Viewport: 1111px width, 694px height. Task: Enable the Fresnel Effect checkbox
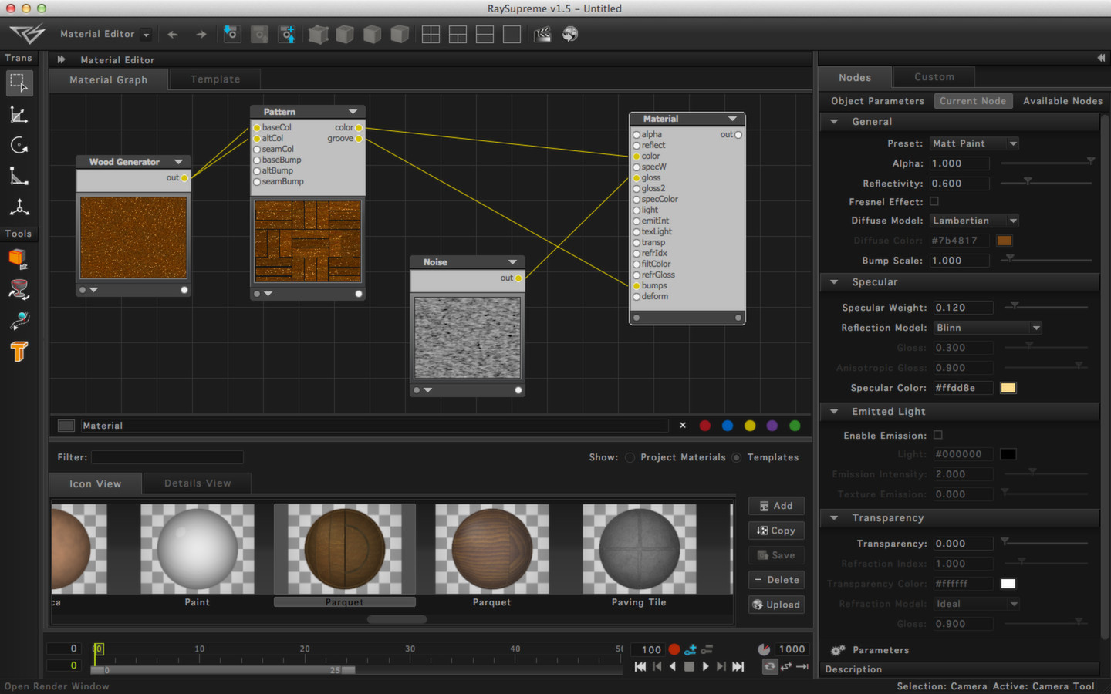tap(934, 201)
